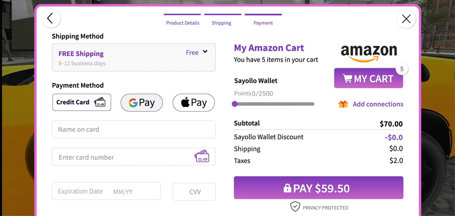
Task: Click the privacy protected shield icon
Action: pos(295,207)
